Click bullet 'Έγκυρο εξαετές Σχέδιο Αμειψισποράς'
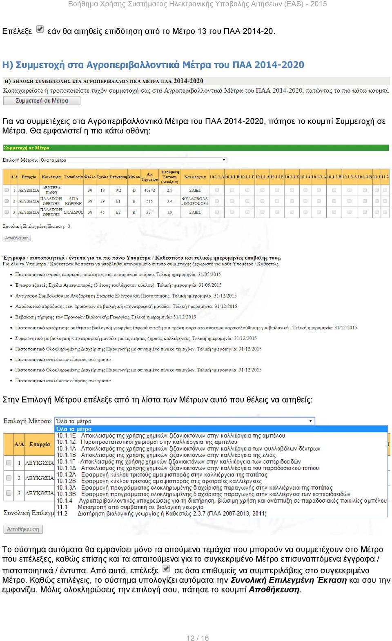Screen dimensions: 392x641 click(x=118, y=285)
